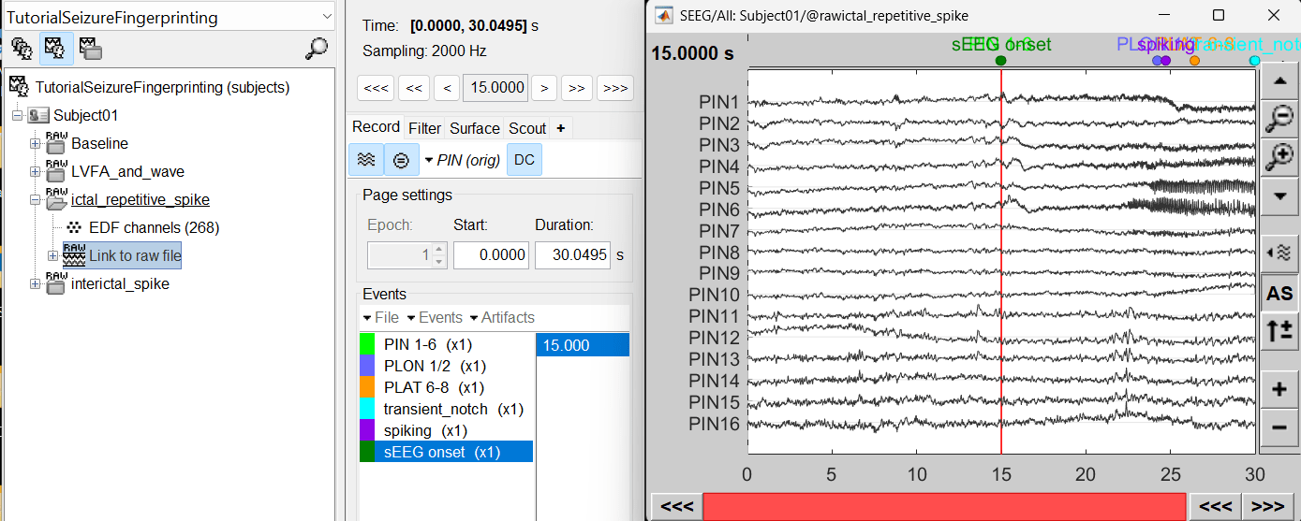Jump to next page with >>> time button
Image resolution: width=1301 pixels, height=521 pixels.
click(614, 88)
